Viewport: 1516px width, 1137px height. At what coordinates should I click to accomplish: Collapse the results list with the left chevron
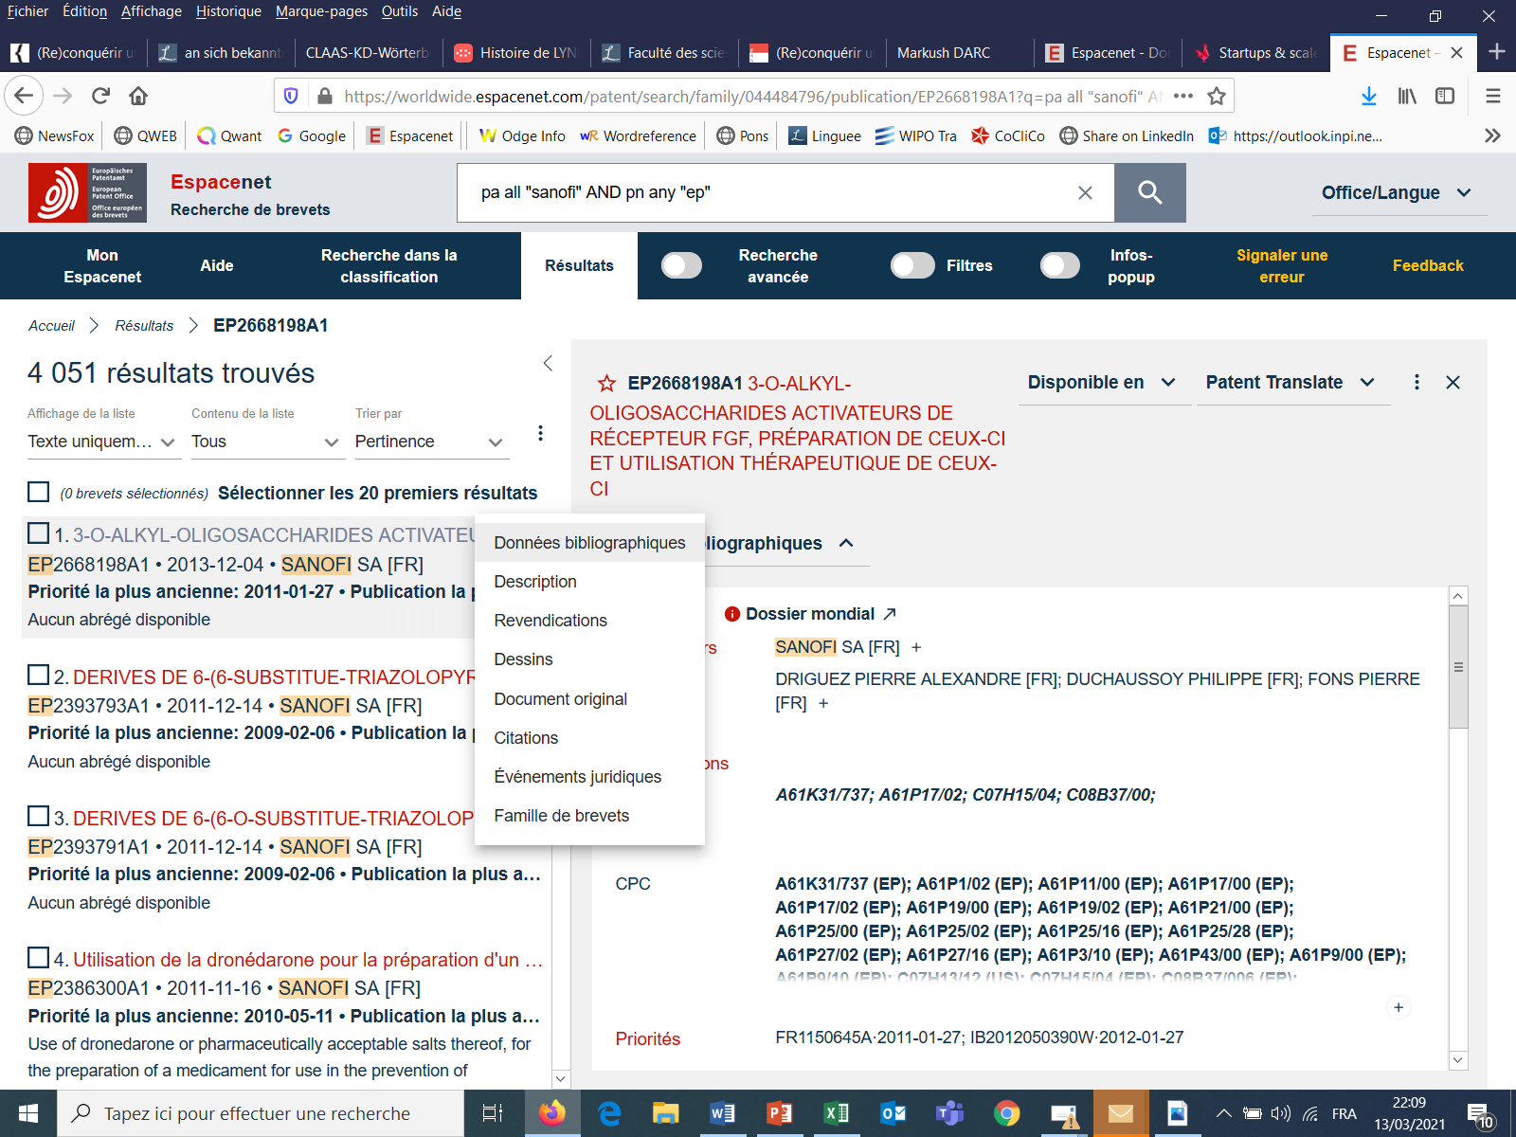pos(548,364)
